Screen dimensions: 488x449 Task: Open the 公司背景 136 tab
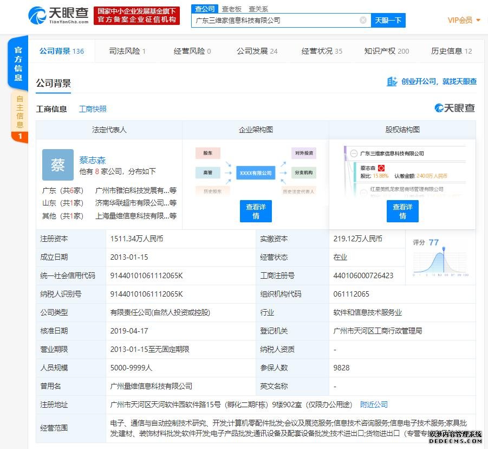pos(62,51)
